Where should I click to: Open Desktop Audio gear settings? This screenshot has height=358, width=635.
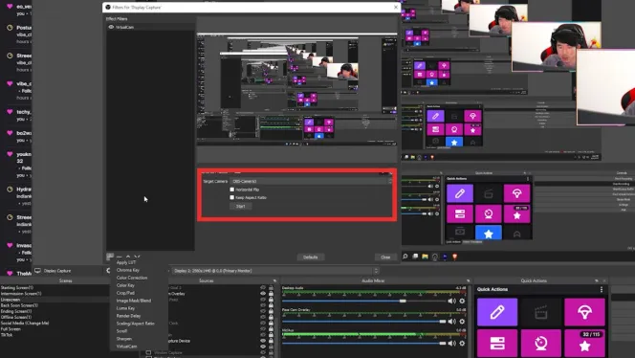click(462, 301)
